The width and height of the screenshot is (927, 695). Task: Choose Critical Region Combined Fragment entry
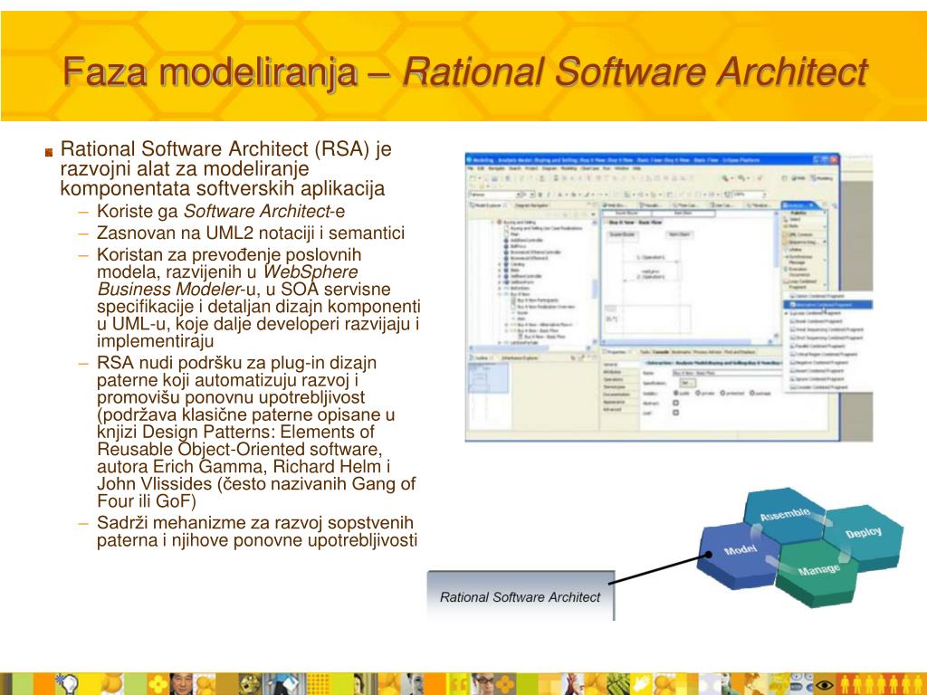(x=825, y=354)
